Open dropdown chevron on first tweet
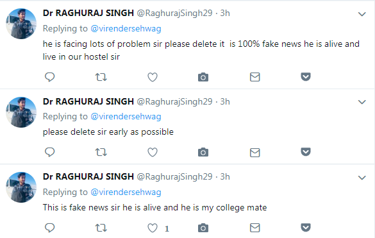 coord(362,14)
